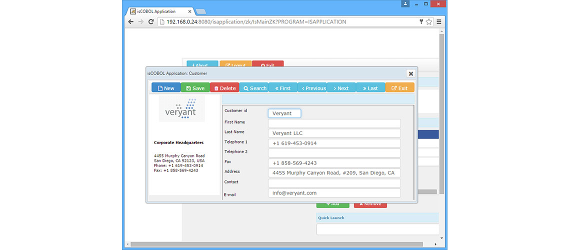This screenshot has height=250, width=570.
Task: Open the saved password key icon
Action: pyautogui.click(x=421, y=21)
